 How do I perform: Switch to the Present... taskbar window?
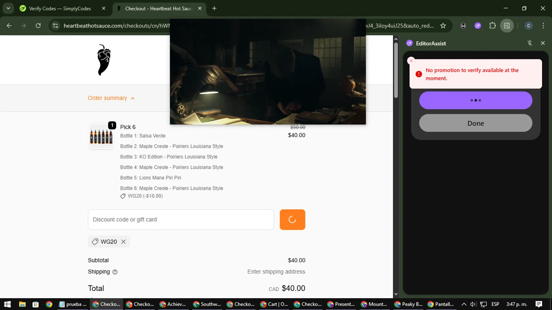pos(341,304)
